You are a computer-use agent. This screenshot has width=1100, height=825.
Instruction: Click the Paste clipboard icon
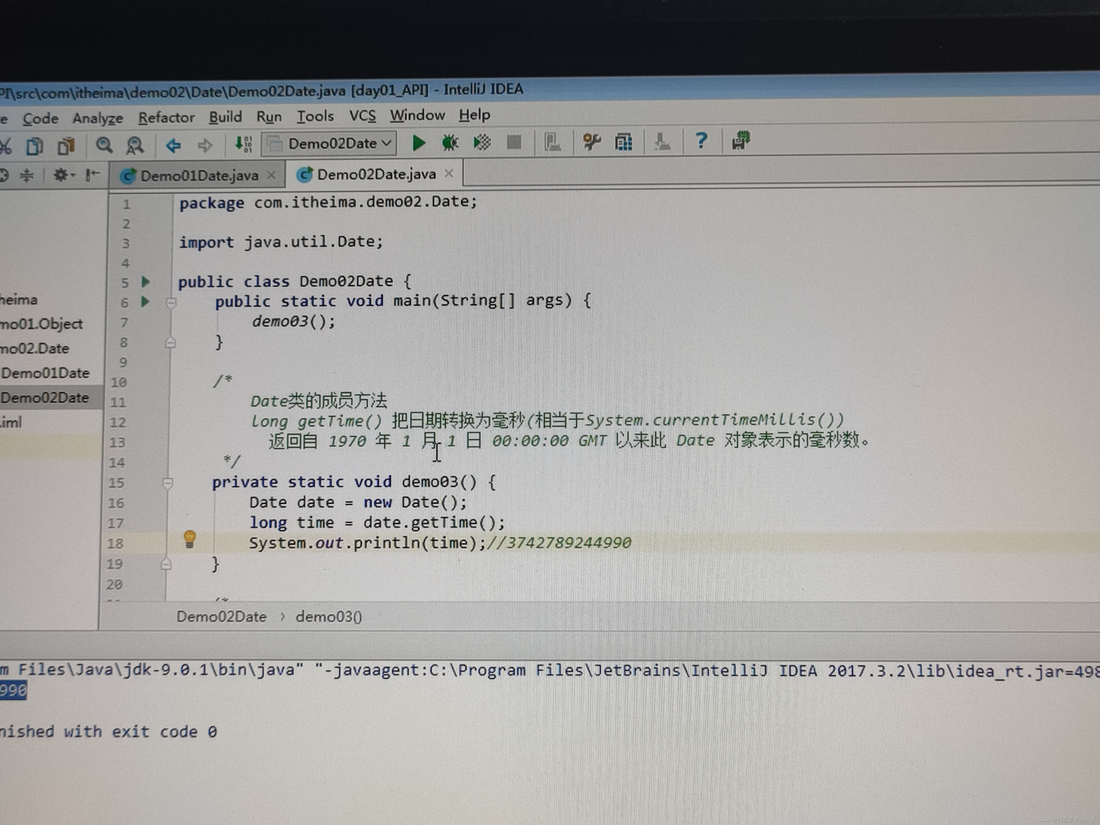point(66,146)
